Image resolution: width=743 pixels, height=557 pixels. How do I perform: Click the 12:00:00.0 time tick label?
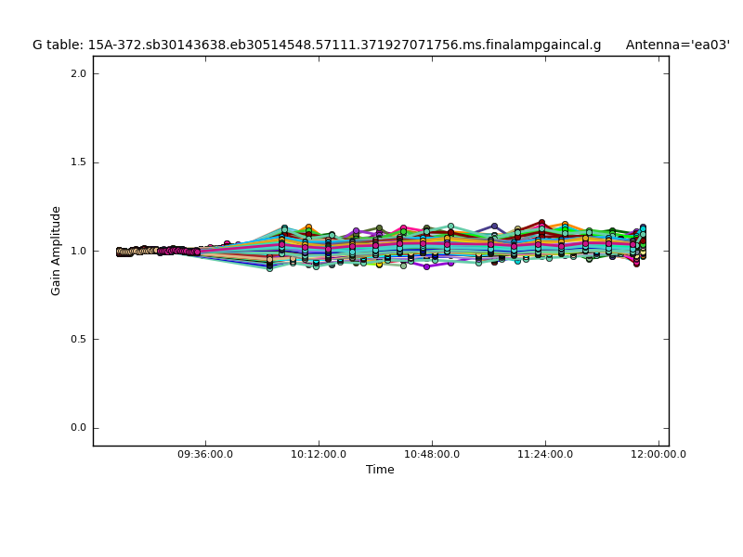658,455
